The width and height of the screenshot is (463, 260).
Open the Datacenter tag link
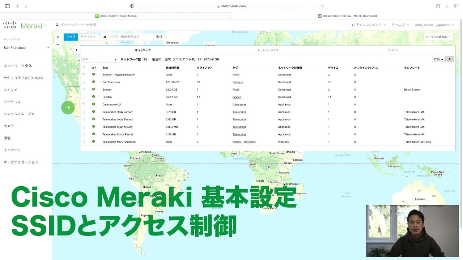coord(239,105)
